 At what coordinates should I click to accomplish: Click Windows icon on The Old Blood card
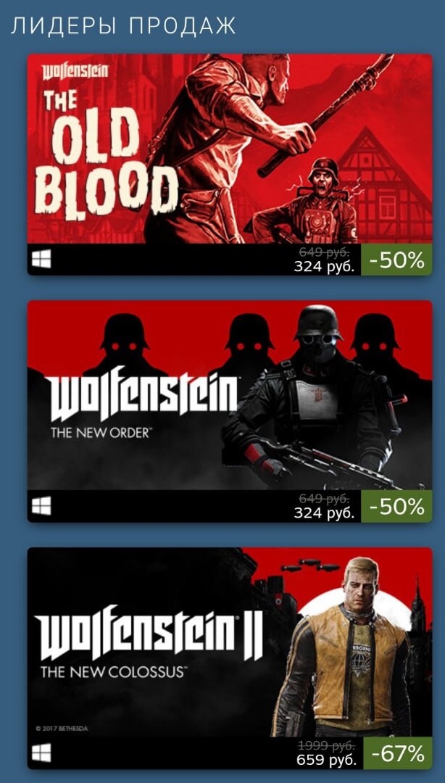41,259
